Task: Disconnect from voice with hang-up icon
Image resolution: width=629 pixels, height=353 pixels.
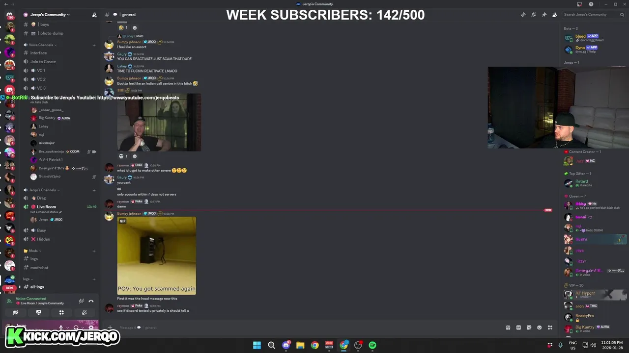Action: click(x=91, y=301)
